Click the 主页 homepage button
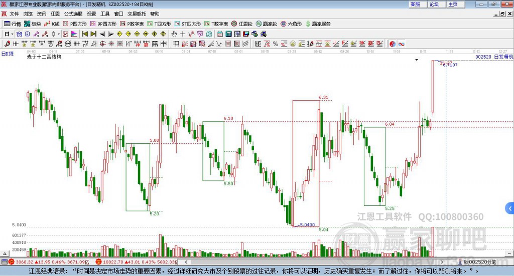 click(456, 4)
